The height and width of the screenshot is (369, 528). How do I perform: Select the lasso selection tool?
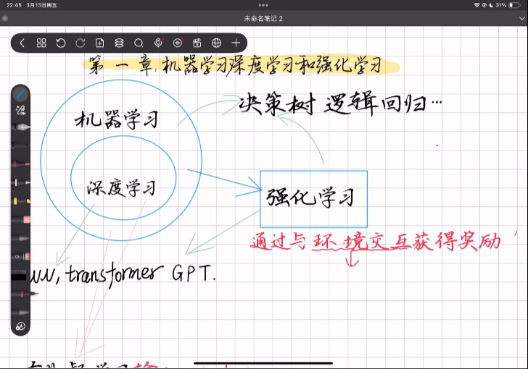coord(20,257)
